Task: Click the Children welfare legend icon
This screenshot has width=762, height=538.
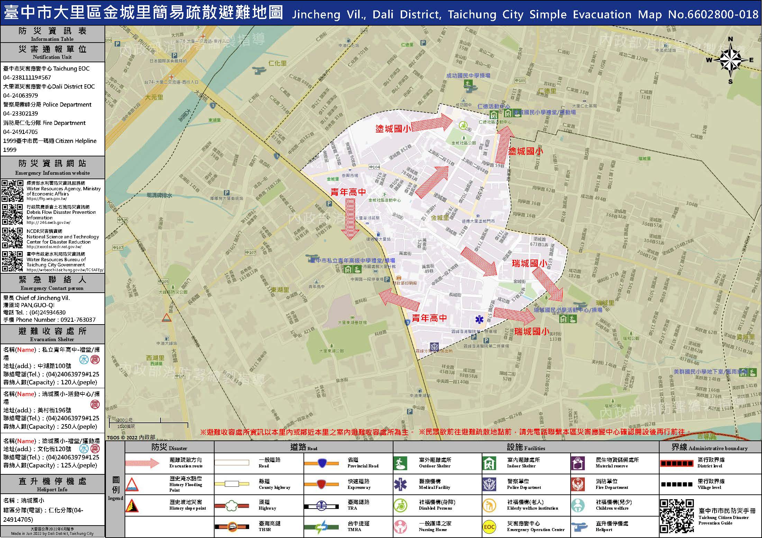Action: pyautogui.click(x=578, y=505)
